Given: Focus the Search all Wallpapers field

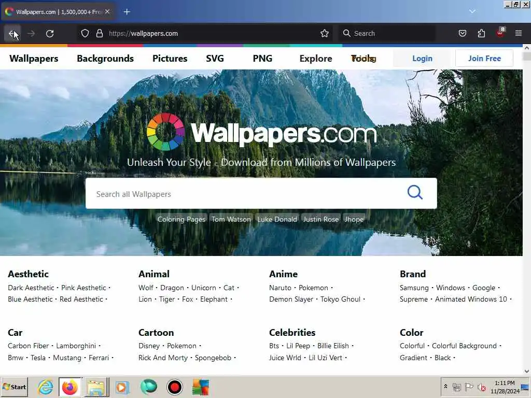Looking at the screenshot, I should coord(261,193).
